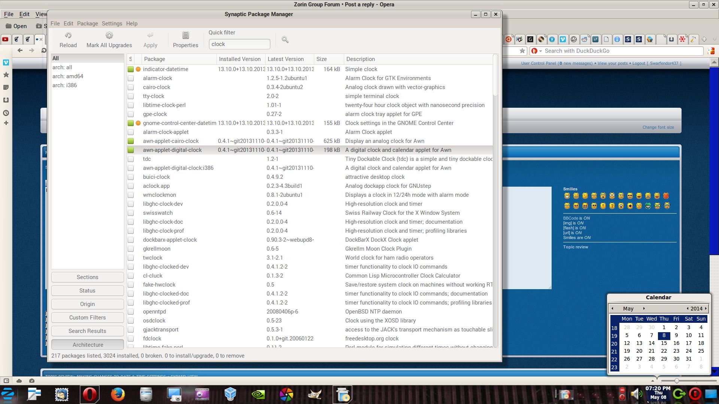The height and width of the screenshot is (404, 719).
Task: Toggle the cairo-clock package checkbox
Action: click(131, 87)
